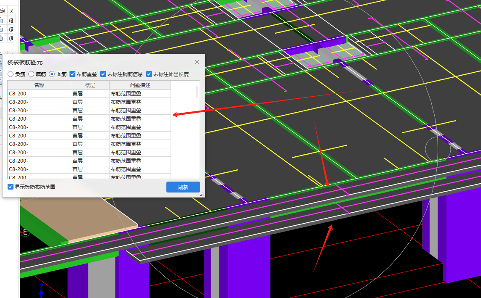Viewport: 481px width, 298px height.
Task: Sort by the 名称 column header
Action: click(x=39, y=85)
